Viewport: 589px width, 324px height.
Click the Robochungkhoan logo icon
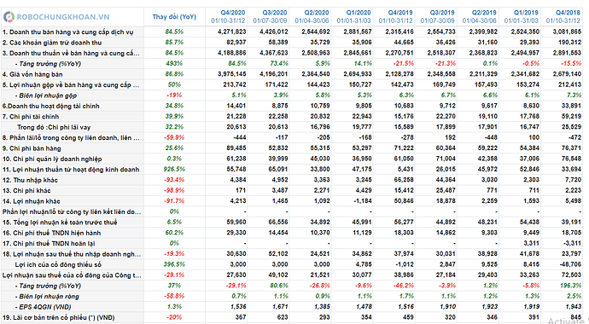(x=9, y=17)
